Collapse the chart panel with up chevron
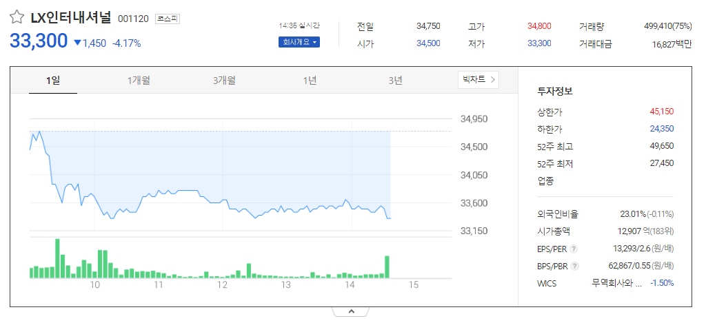Image resolution: width=706 pixels, height=323 pixels. (351, 311)
